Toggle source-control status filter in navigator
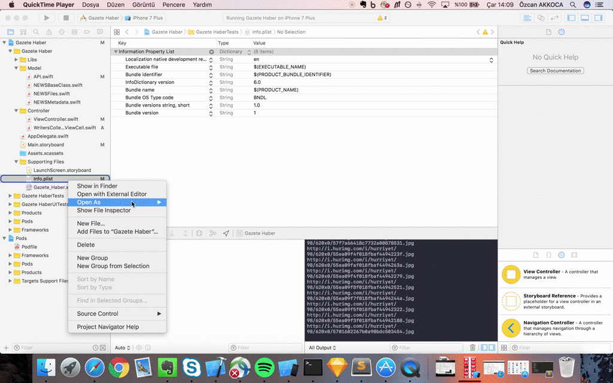613x383 pixels. (103, 348)
